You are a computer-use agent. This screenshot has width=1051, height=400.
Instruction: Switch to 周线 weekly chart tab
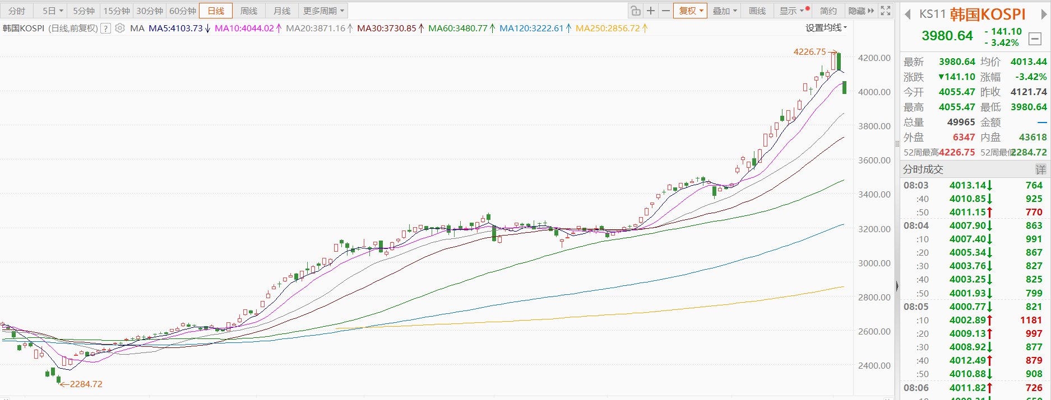point(248,11)
